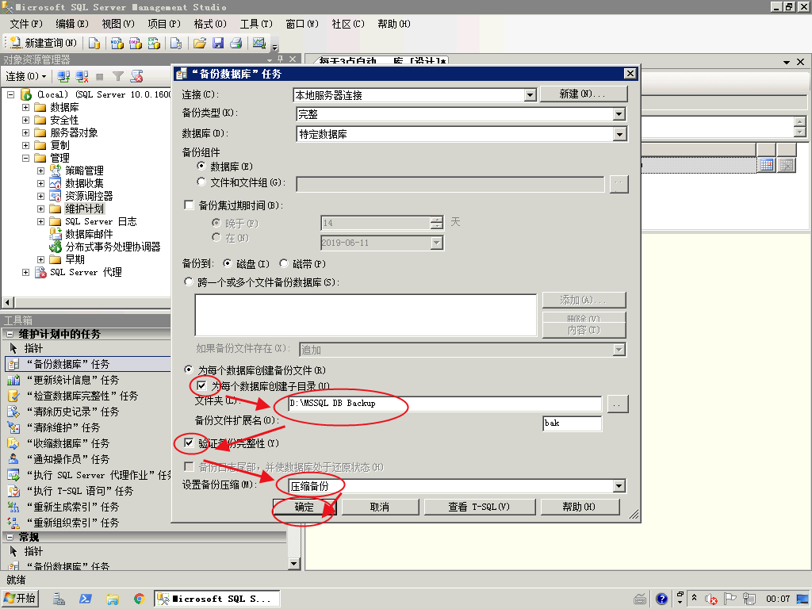Viewport: 812px width, 609px height.
Task: Click the 新建(N)... connection button
Action: (583, 94)
